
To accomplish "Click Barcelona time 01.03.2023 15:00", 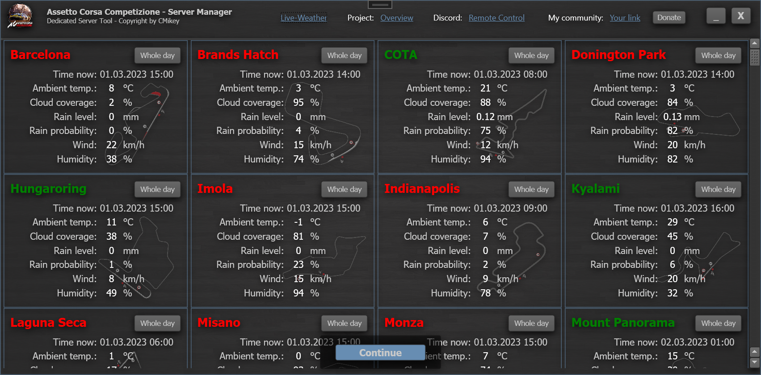I will click(x=136, y=74).
